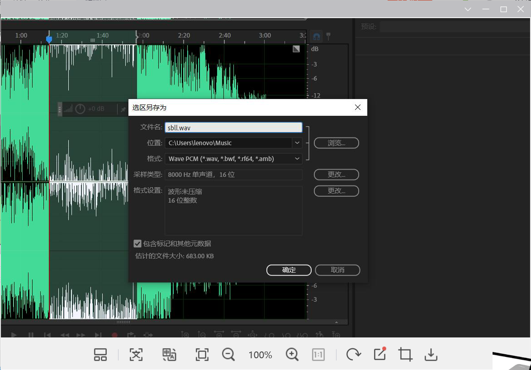Open the thumbnail gallery view icon in viewer toolbar
Image resolution: width=531 pixels, height=370 pixels.
[x=100, y=355]
